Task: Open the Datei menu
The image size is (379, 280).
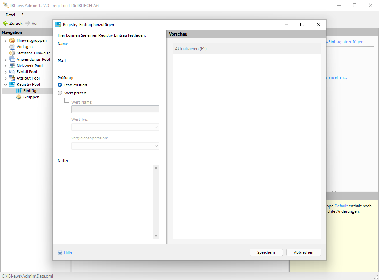Action: tap(10, 15)
